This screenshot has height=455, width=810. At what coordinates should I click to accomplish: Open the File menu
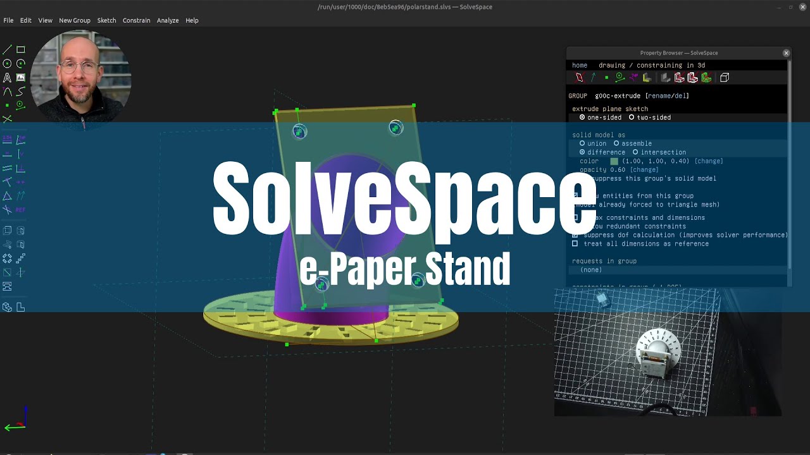8,20
